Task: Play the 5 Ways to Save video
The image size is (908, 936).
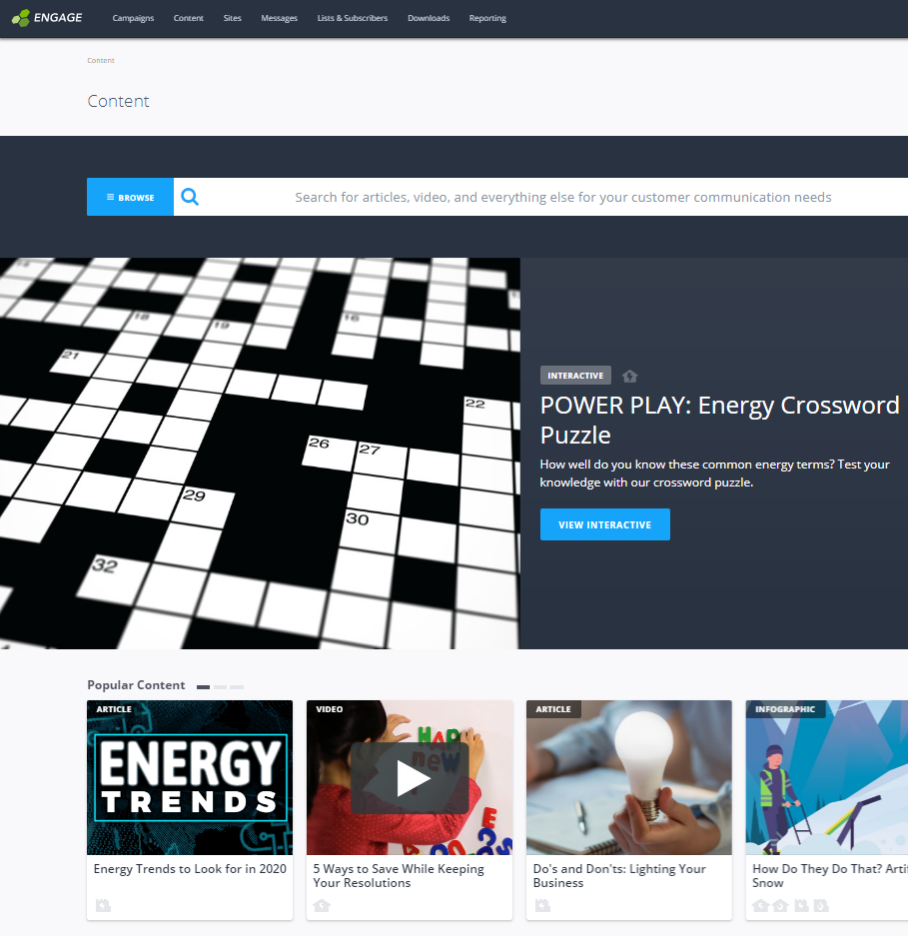Action: point(410,778)
